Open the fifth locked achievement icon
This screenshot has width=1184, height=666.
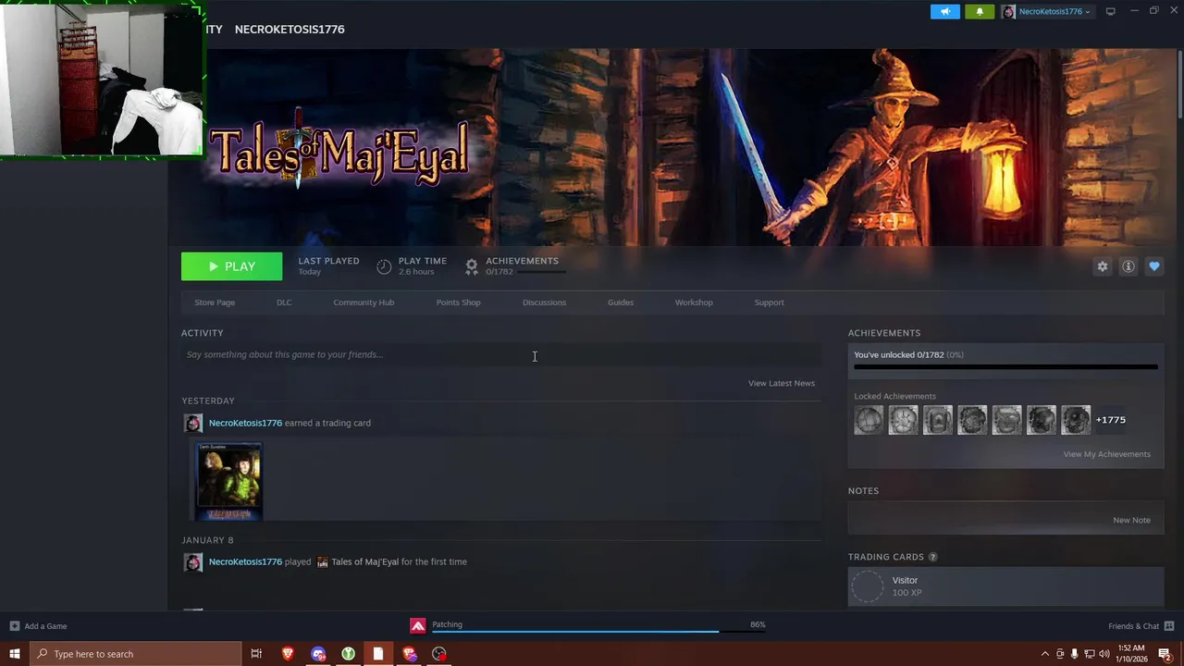[1007, 420]
